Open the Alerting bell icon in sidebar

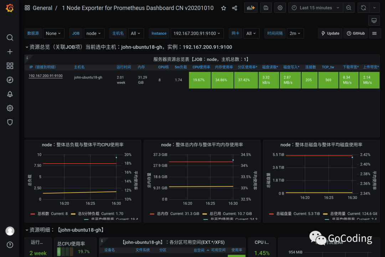[10, 94]
